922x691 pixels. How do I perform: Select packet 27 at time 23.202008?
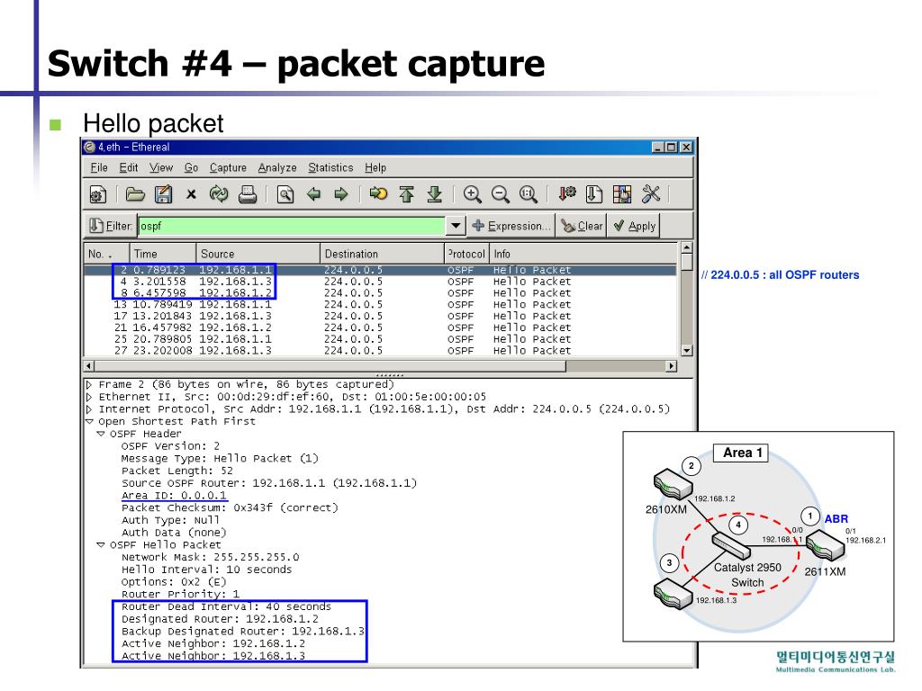[381, 351]
